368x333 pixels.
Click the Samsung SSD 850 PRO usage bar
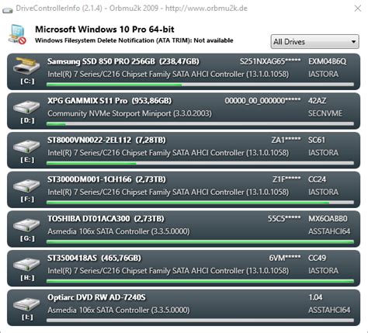coord(200,85)
